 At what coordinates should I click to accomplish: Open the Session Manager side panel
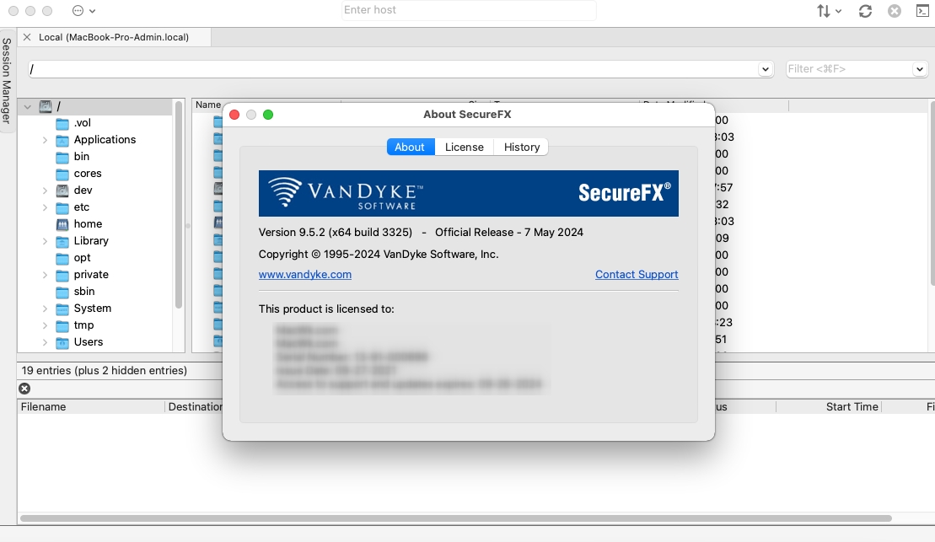click(7, 81)
